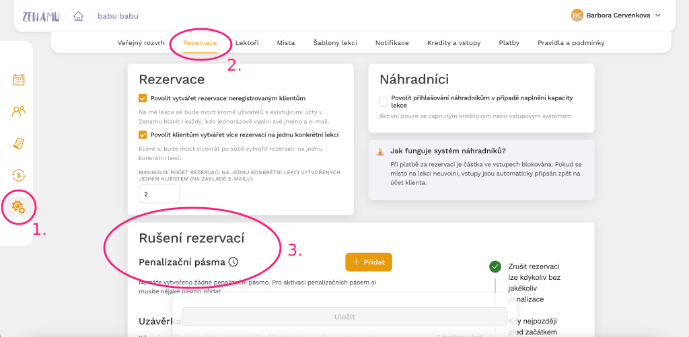Viewport: 689px width, 337px height.
Task: Click the Rezervace card heading
Action: 172,79
